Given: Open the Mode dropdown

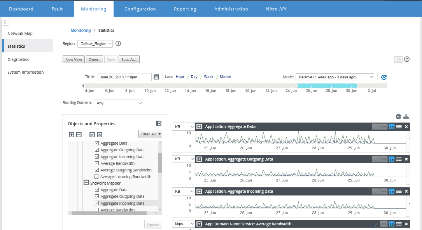Looking at the screenshot, I should (x=335, y=77).
